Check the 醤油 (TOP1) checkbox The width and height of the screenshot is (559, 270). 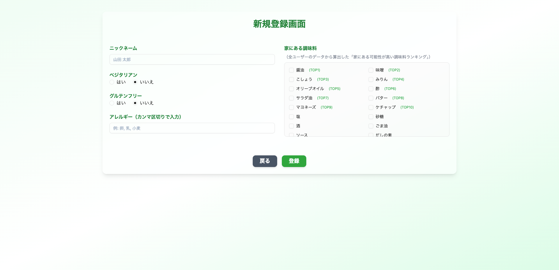(291, 70)
